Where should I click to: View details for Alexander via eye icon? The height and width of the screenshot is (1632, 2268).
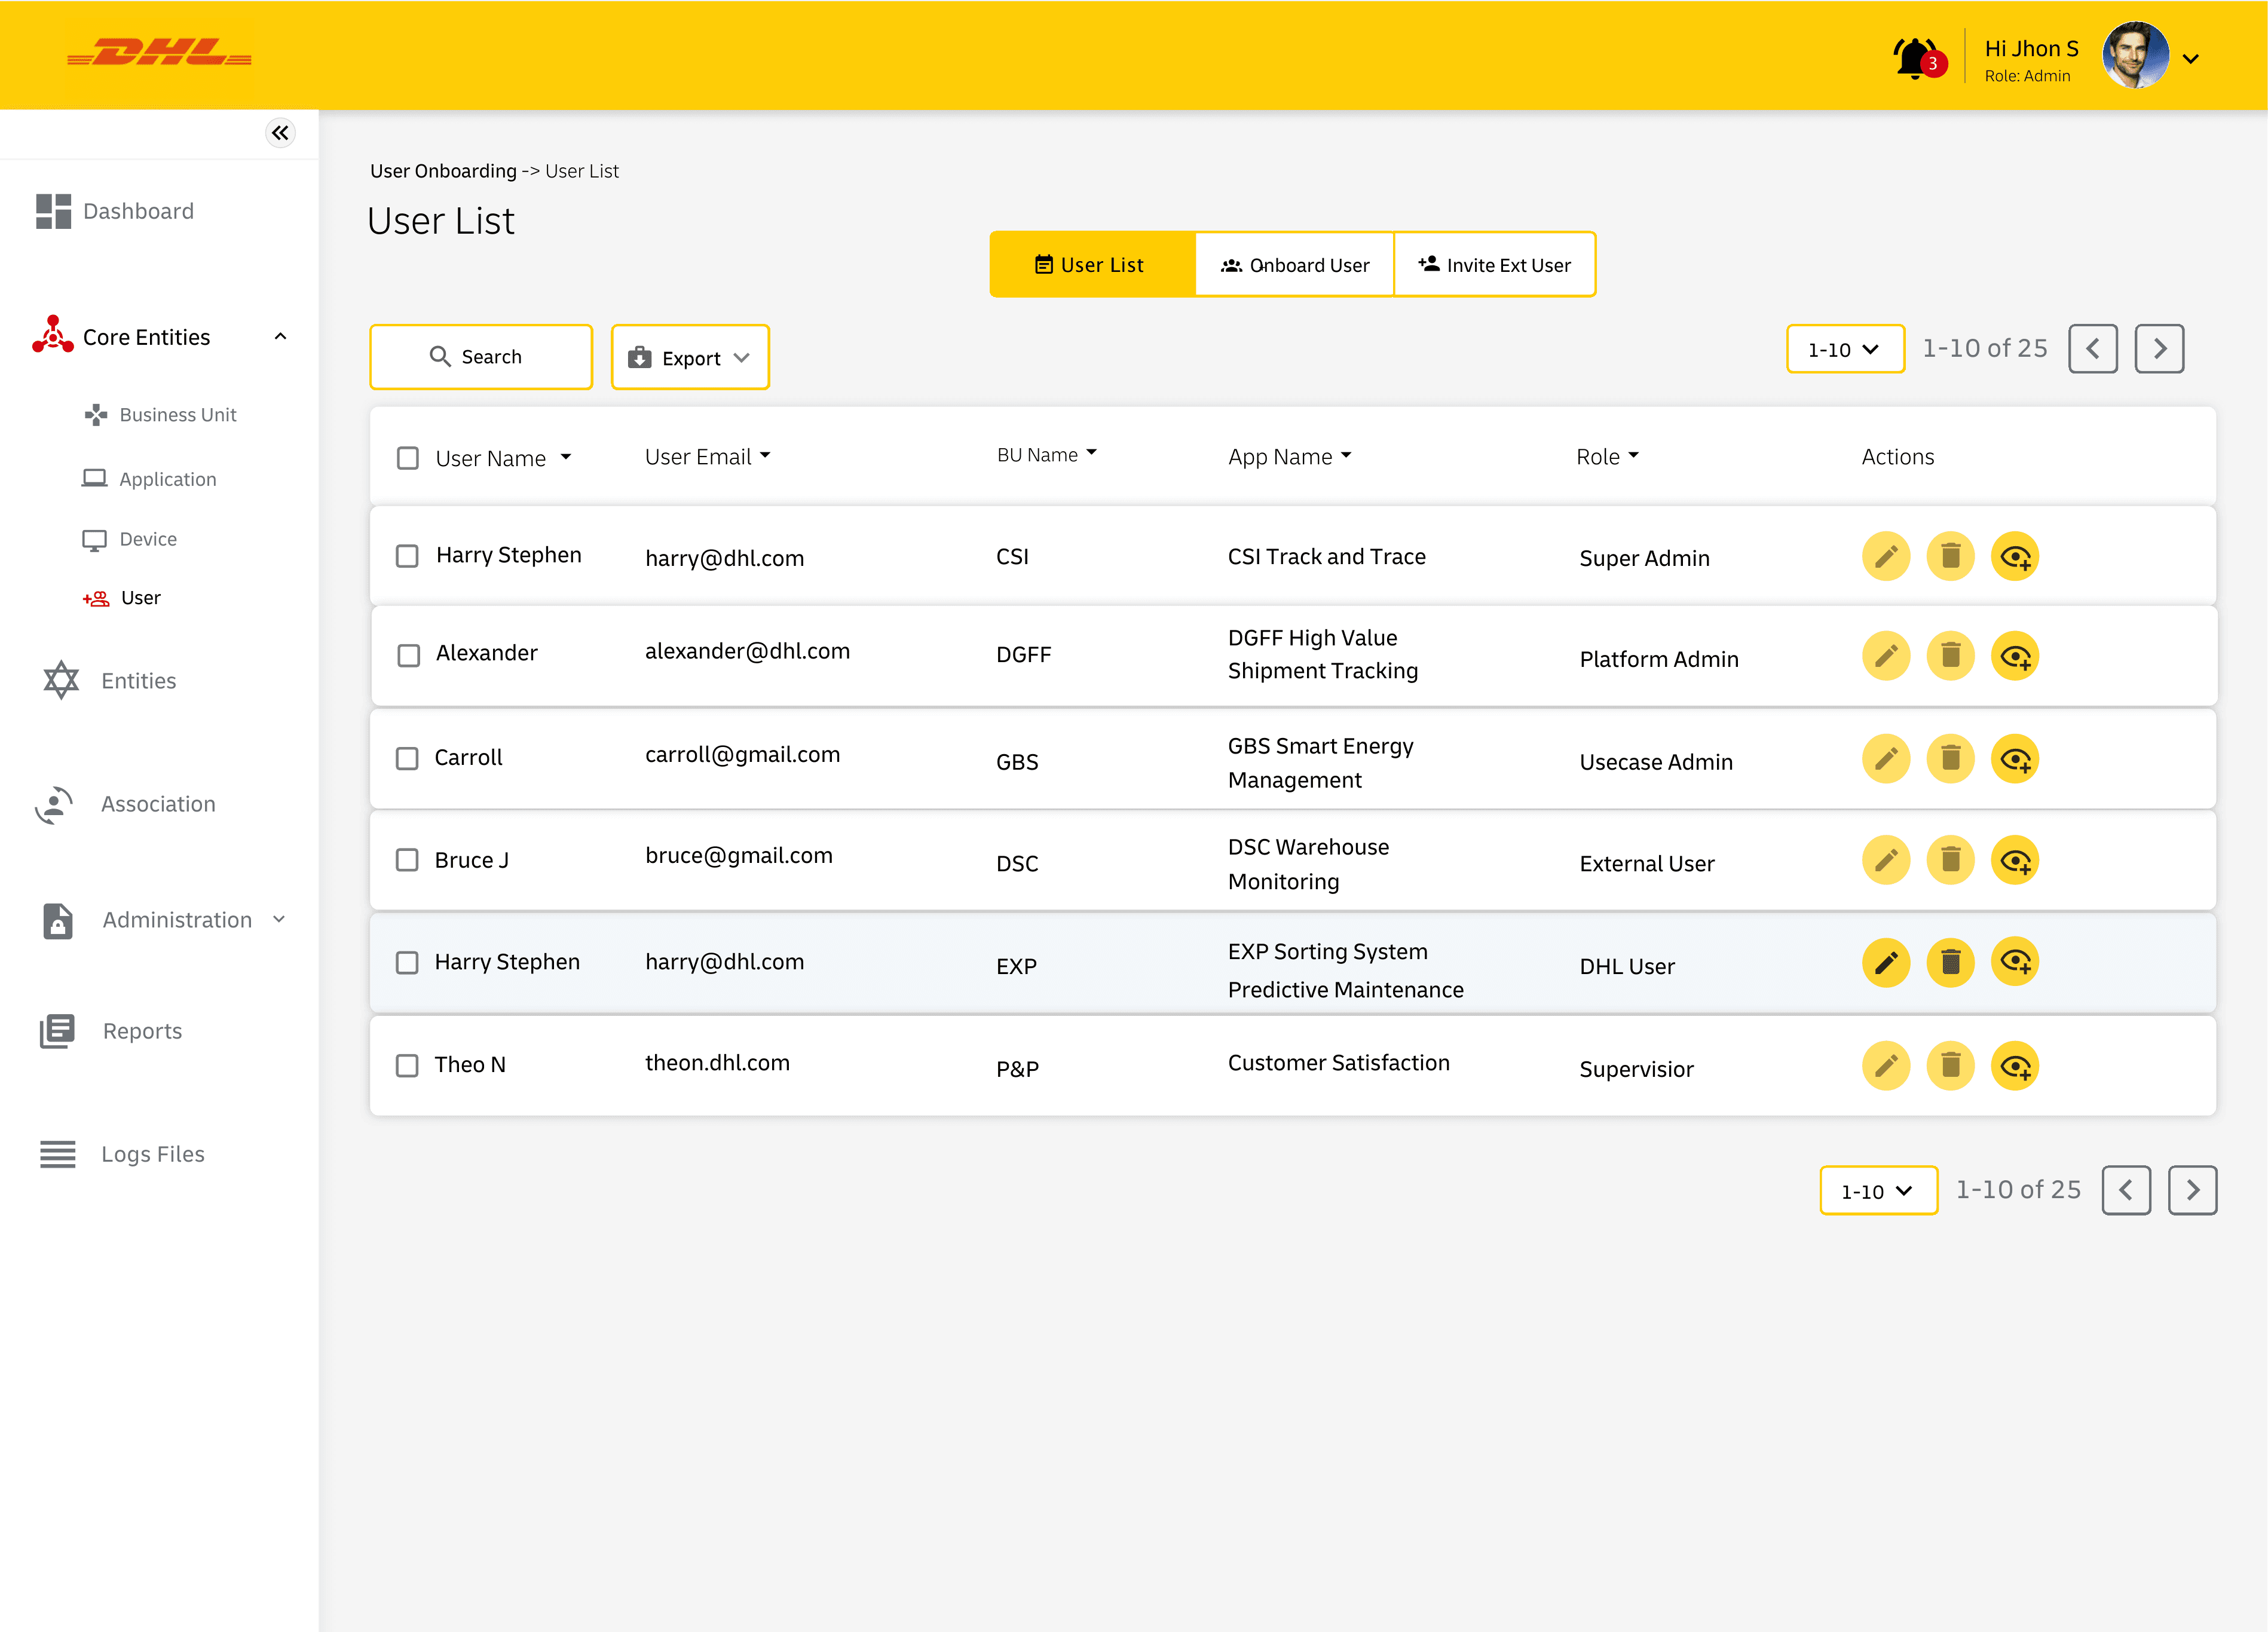[x=2016, y=656]
